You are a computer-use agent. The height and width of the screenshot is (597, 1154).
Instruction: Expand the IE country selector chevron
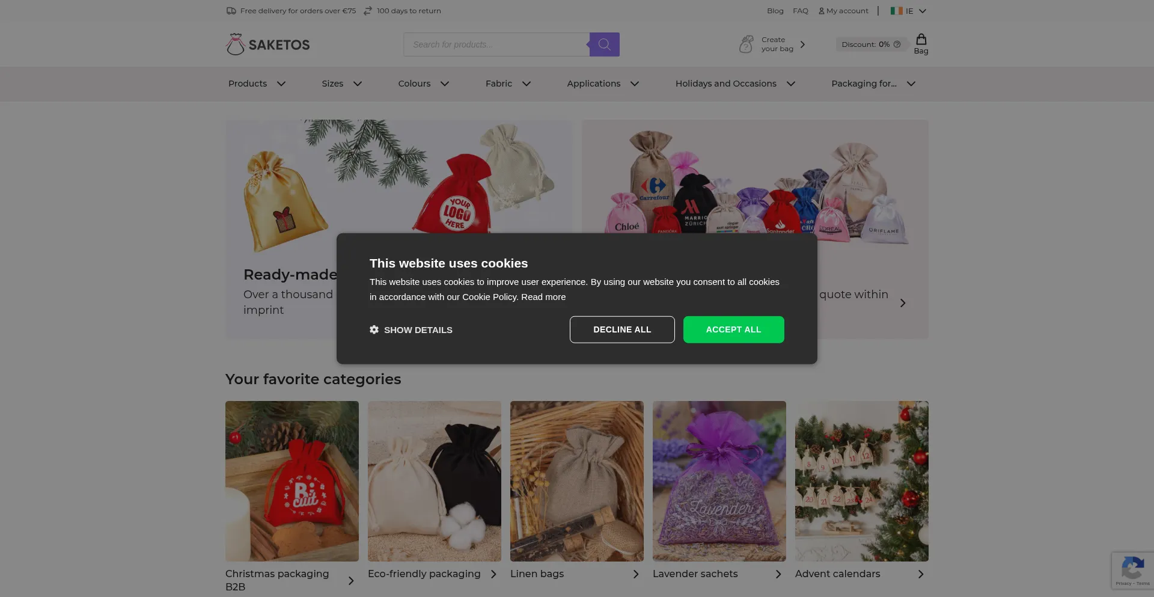pyautogui.click(x=923, y=11)
